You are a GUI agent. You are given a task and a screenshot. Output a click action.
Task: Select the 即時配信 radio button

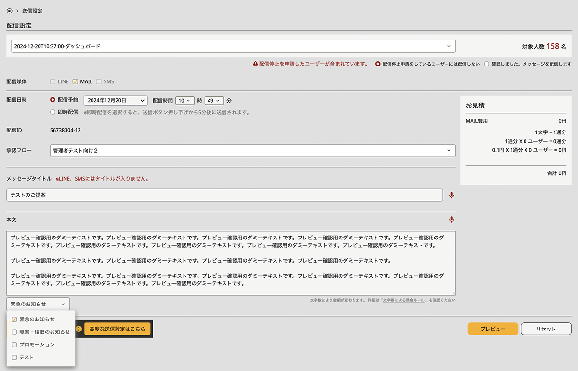point(53,112)
